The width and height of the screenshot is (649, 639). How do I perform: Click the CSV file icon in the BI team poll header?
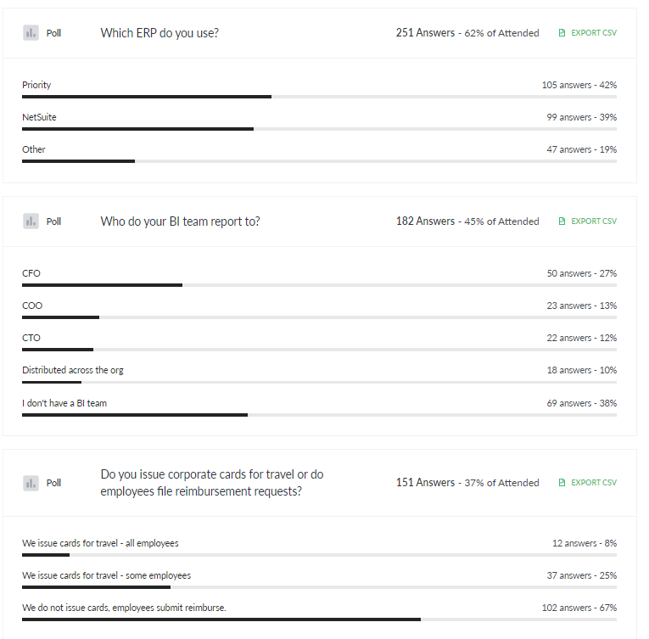pos(562,221)
